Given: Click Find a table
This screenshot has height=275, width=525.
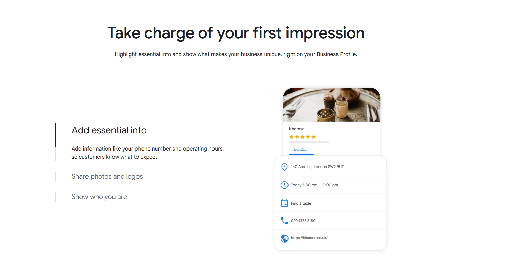Looking at the screenshot, I should coord(301,203).
